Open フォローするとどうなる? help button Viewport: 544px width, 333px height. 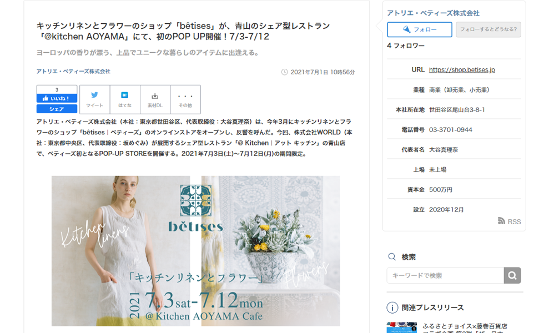point(488,29)
